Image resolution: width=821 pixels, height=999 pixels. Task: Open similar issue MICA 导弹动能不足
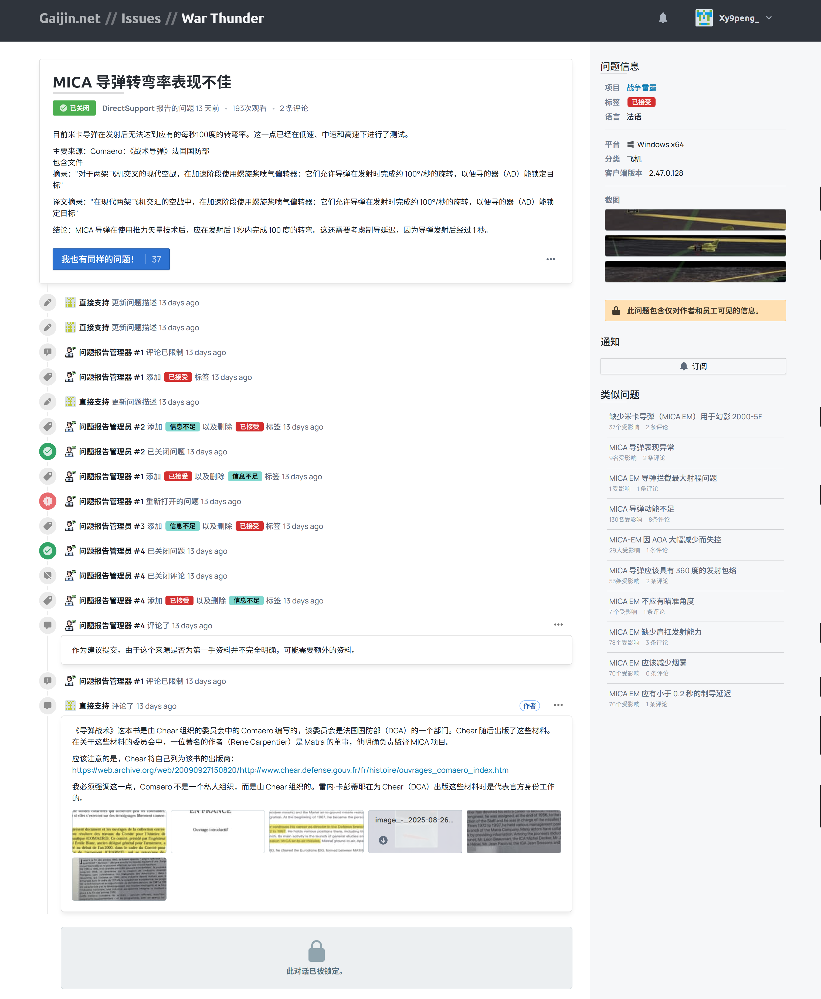point(641,508)
